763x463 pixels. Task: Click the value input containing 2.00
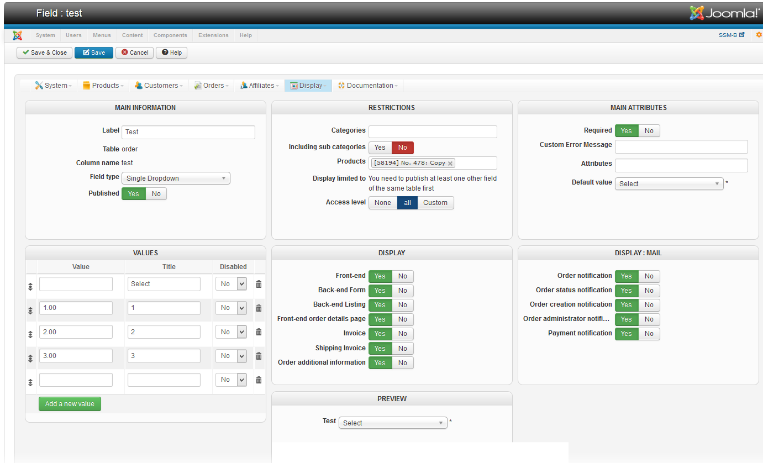(x=76, y=332)
